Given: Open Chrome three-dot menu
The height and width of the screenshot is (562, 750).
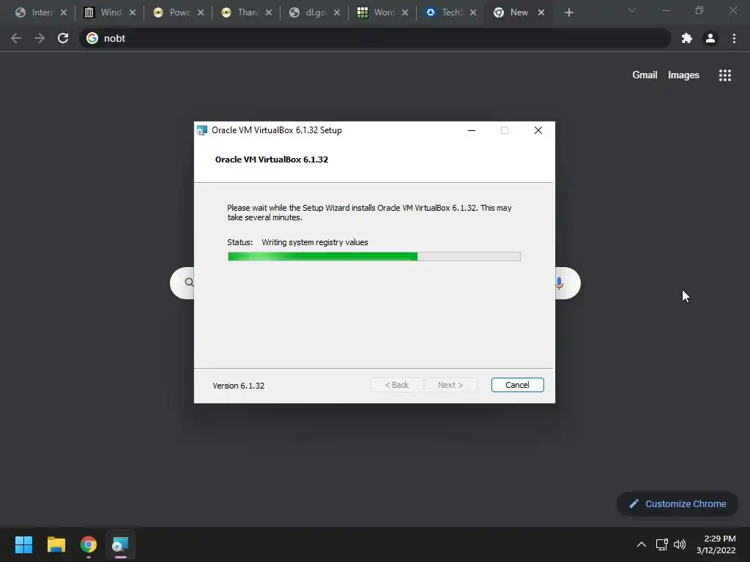Looking at the screenshot, I should (734, 38).
